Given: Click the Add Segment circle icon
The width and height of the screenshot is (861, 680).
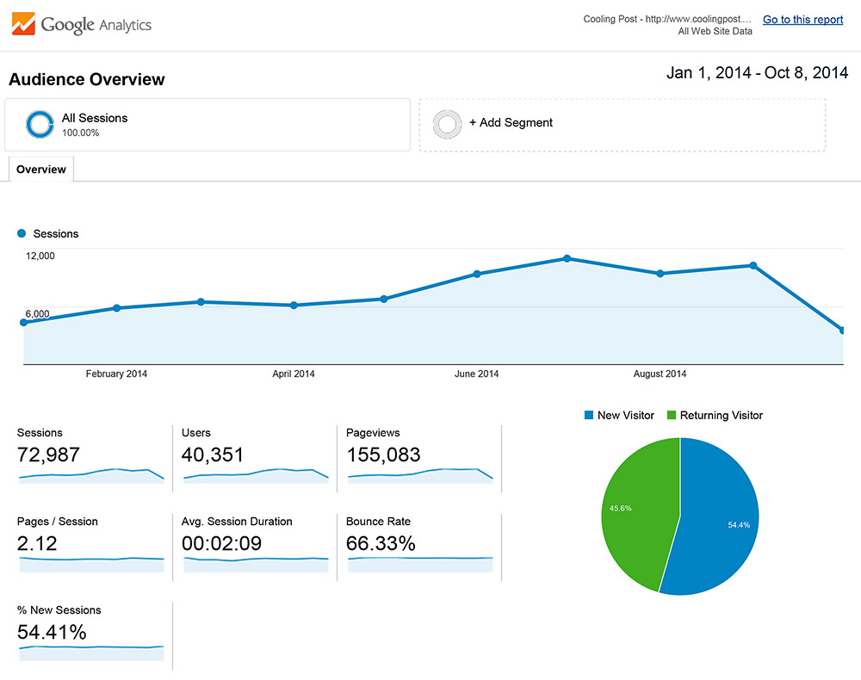Looking at the screenshot, I should (446, 124).
